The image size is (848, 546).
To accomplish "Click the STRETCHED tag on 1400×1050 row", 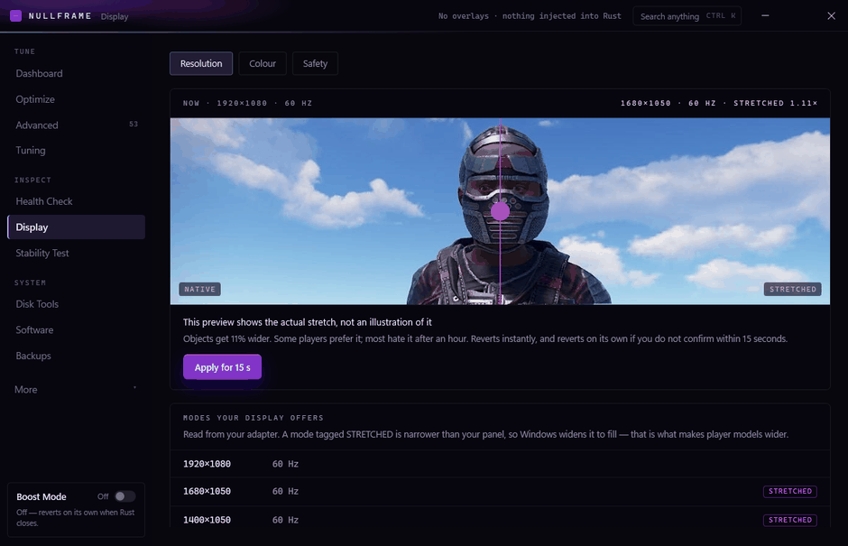I will pos(789,520).
